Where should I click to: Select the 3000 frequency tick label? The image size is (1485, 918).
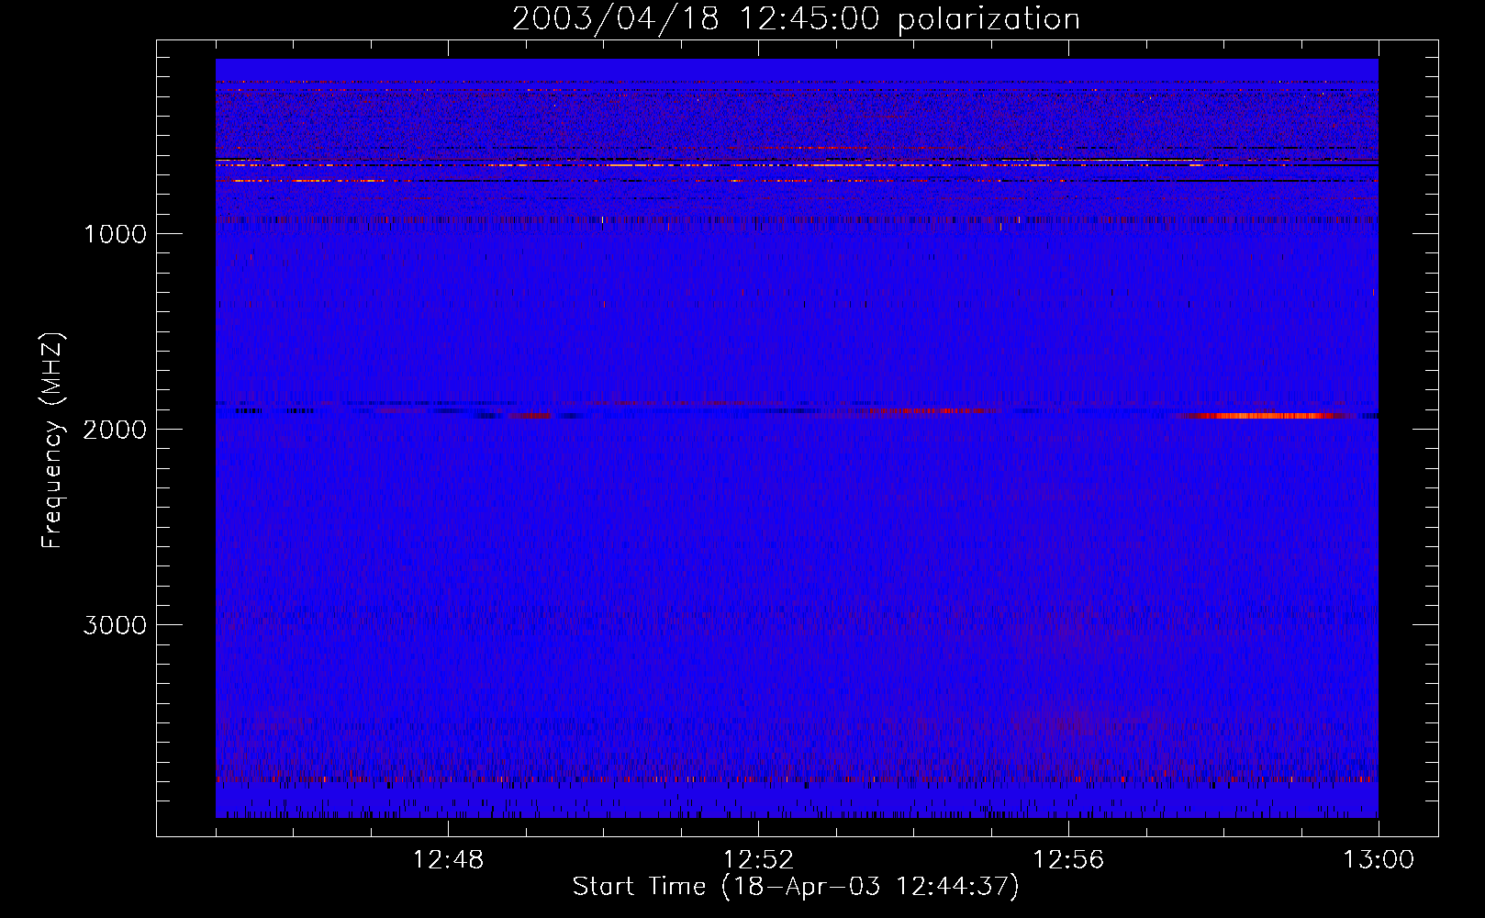[115, 625]
